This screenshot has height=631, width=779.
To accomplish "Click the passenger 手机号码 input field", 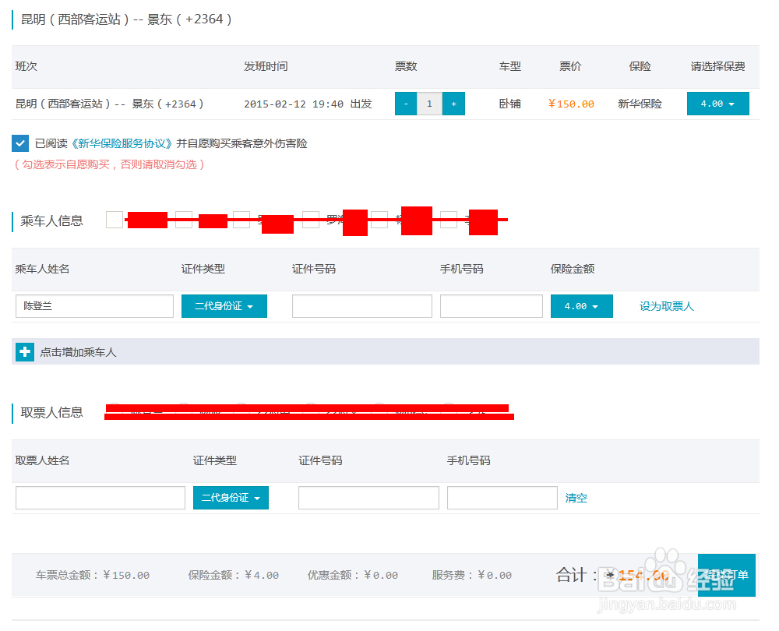I will pyautogui.click(x=492, y=306).
